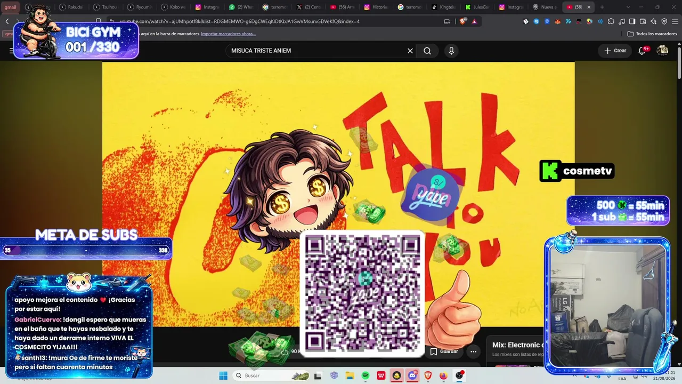Switch to the Nueva pestaña tab
This screenshot has width=682, height=384.
click(545, 7)
